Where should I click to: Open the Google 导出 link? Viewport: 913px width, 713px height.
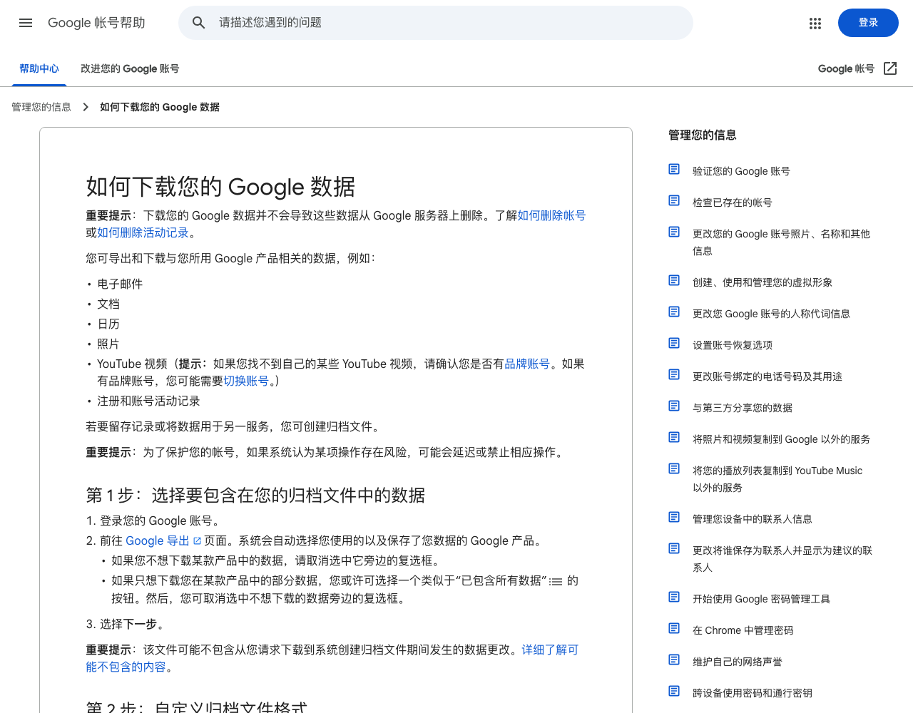pyautogui.click(x=158, y=540)
